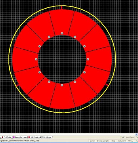This screenshot has width=138, height=143.
Task: Open the Instruments panel button
Action: (x=122, y=141)
